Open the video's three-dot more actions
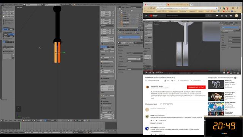The height and width of the screenshot is (137, 243). [x=204, y=81]
